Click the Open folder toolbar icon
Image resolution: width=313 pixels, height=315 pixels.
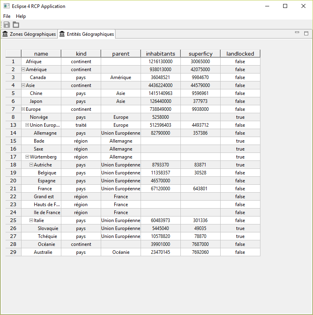pyautogui.click(x=16, y=25)
